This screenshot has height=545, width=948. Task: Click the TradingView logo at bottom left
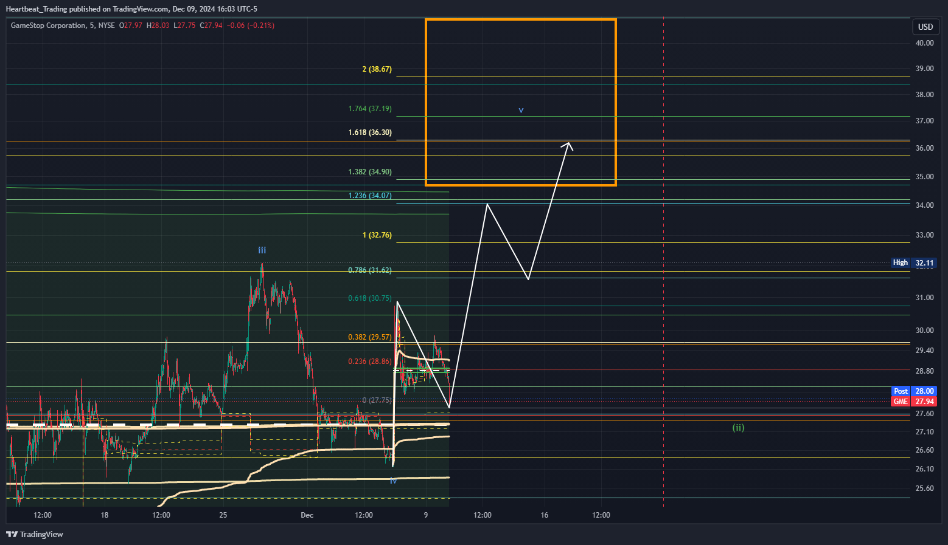tap(35, 534)
